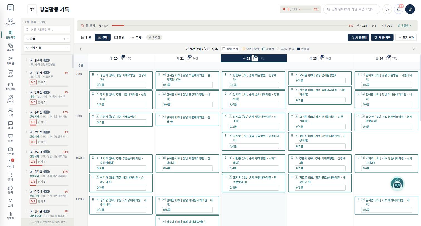Switch to 일별 daily view
Screen dimensions: 421x226
tap(86, 37)
